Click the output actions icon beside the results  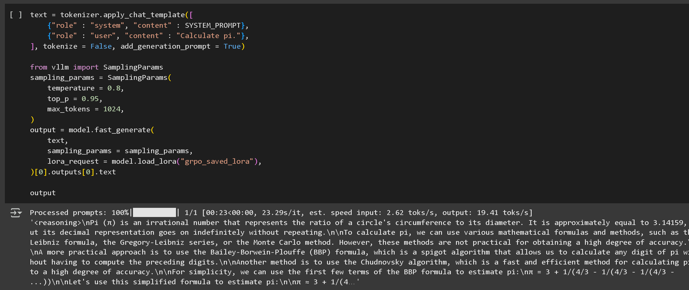(x=16, y=213)
